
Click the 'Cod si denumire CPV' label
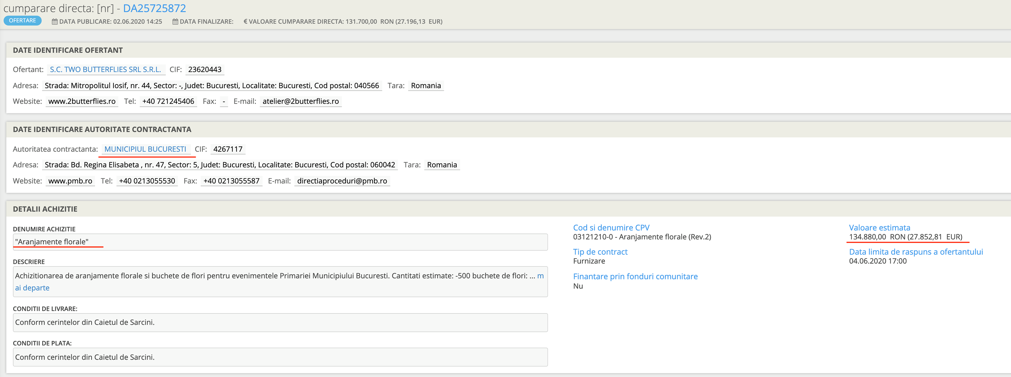tap(611, 228)
